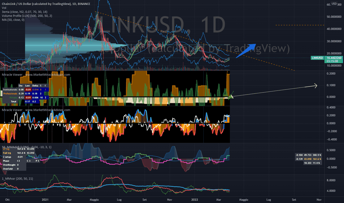Select the Volume Profile [LUX] indicator legend
This screenshot has width=344, height=203.
[27, 16]
